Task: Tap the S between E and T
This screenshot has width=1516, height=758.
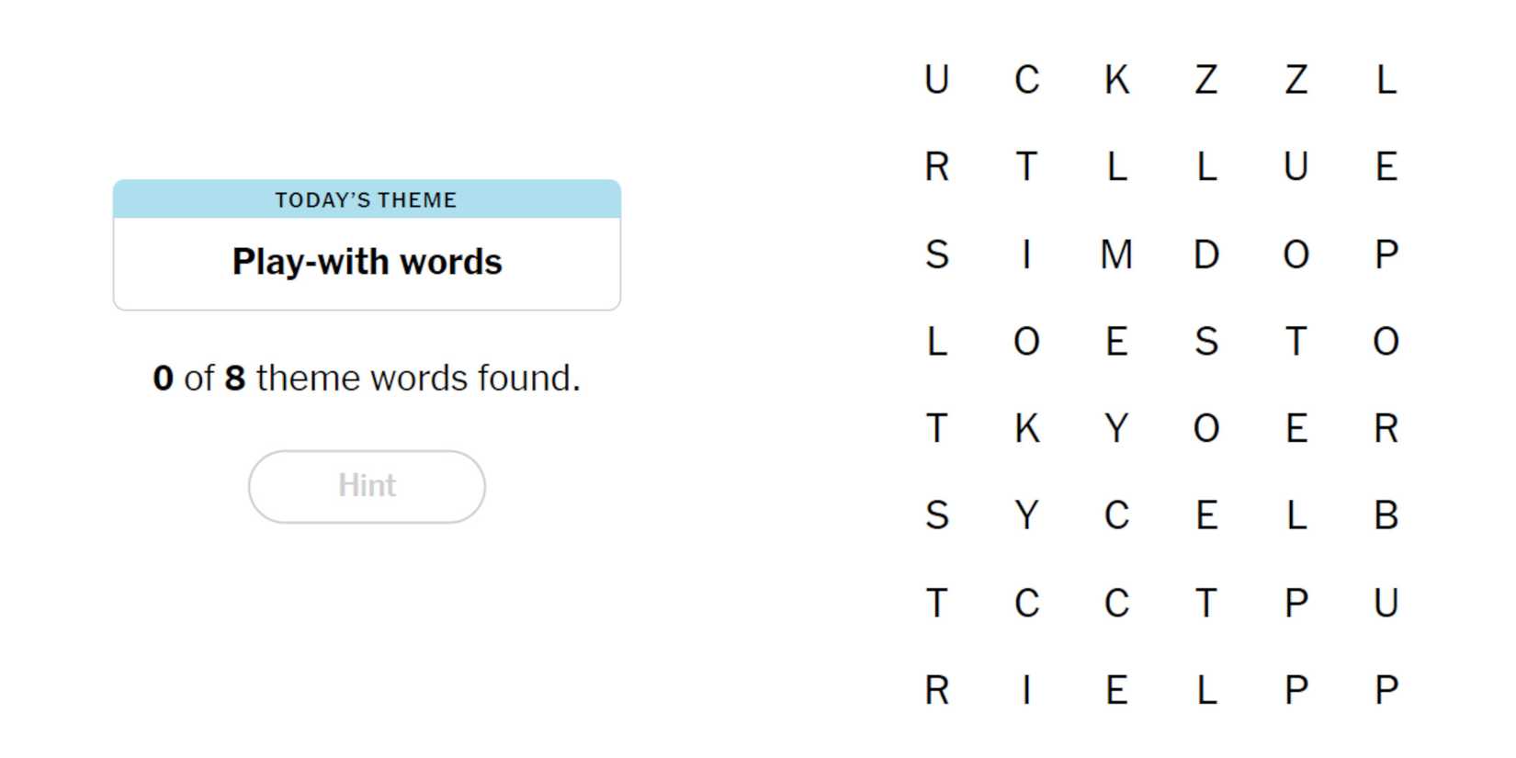Action: point(1206,342)
